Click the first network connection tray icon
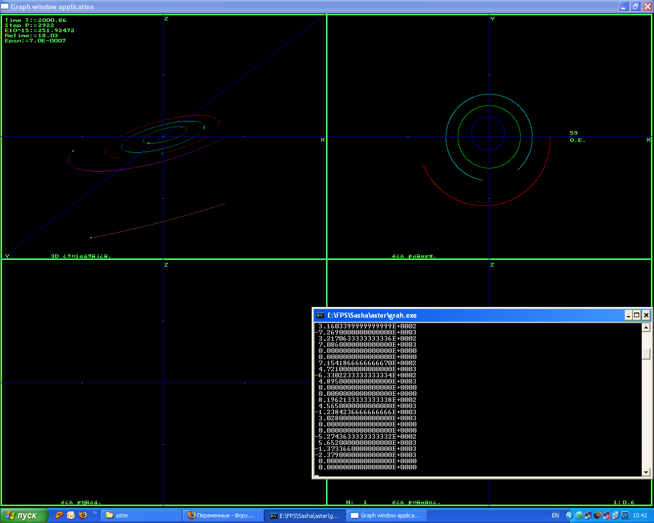The width and height of the screenshot is (654, 523). click(588, 515)
